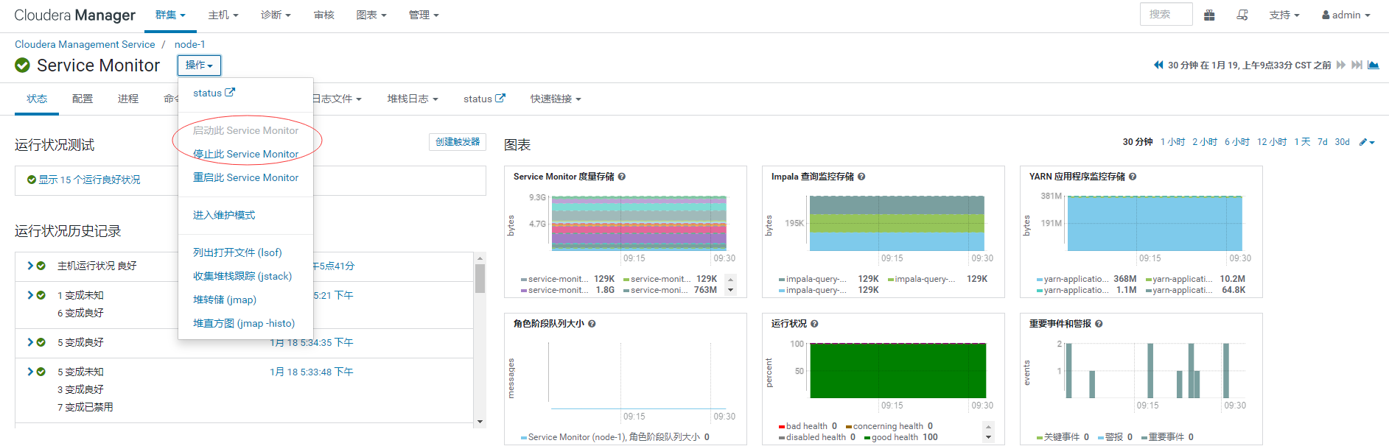Click green health check icon next to Service Monitor
This screenshot has width=1389, height=446.
point(23,66)
